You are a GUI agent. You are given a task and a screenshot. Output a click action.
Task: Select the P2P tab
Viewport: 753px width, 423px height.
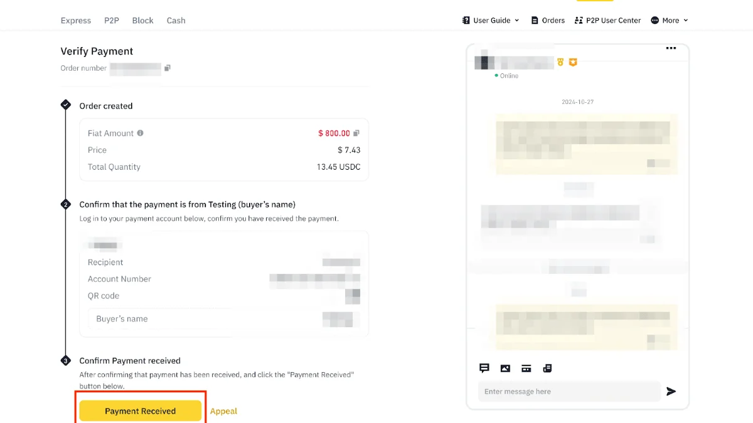tap(112, 20)
